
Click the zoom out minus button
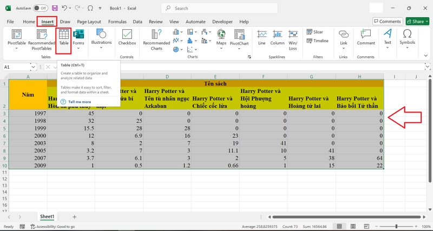pyautogui.click(x=376, y=227)
